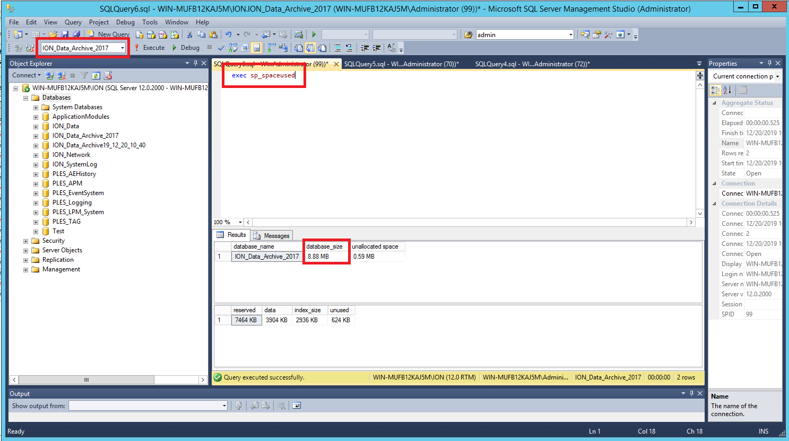Open the DMX query icon

(162, 34)
